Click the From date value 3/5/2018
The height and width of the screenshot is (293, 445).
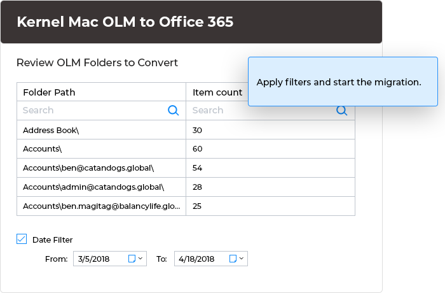pyautogui.click(x=93, y=259)
